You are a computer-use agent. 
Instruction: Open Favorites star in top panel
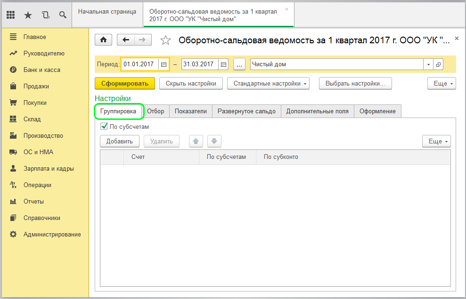[x=28, y=15]
